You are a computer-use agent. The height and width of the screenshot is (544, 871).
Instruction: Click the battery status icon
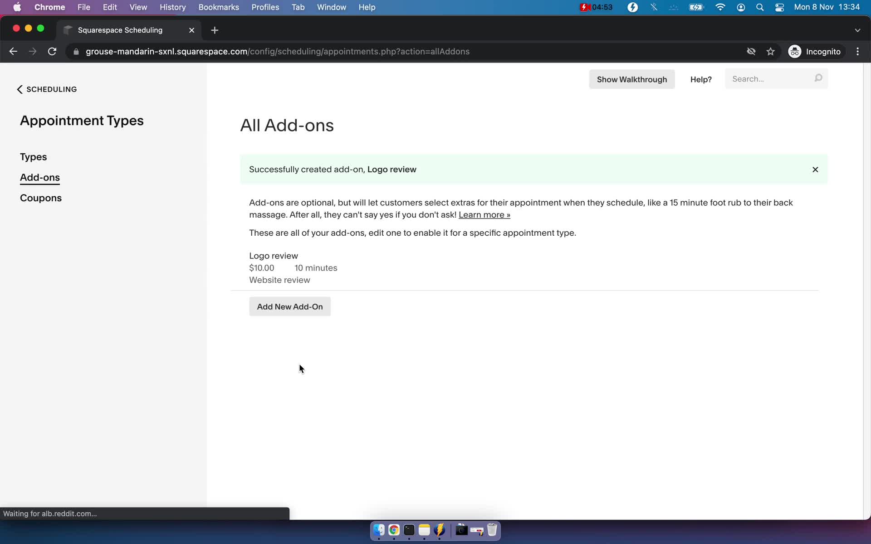click(x=696, y=7)
